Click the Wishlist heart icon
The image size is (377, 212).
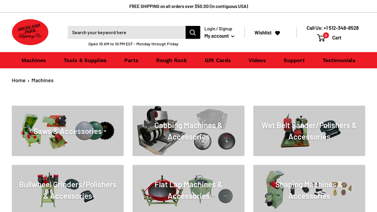[278, 33]
